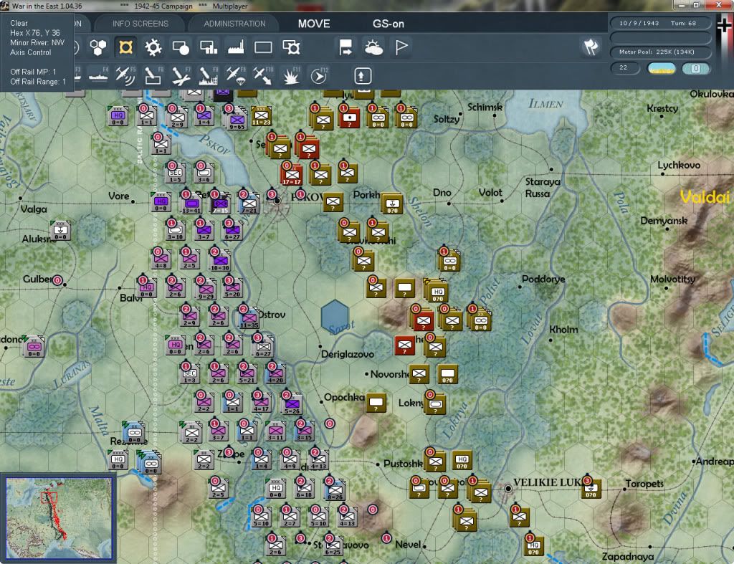
Task: Click the Motor Pool 225K readout
Action: tap(659, 52)
